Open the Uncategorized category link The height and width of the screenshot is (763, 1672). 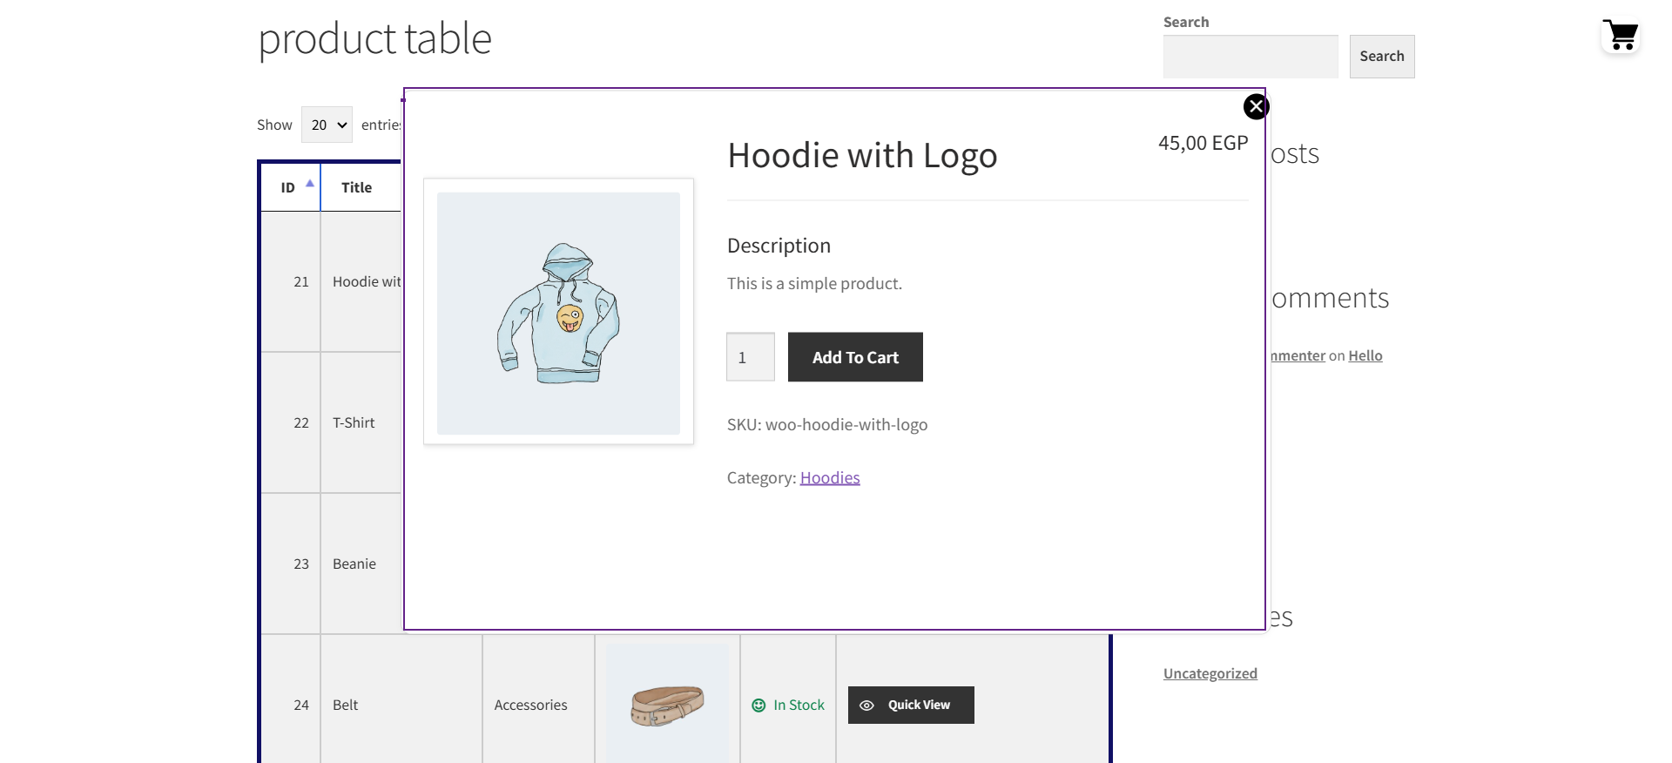pos(1210,673)
